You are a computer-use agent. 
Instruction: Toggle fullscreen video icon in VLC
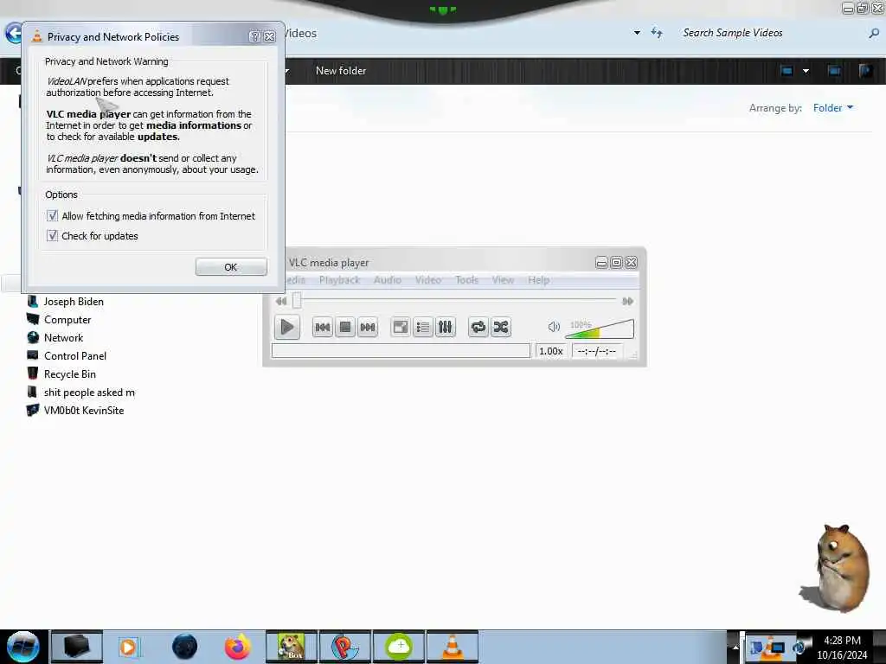pos(400,327)
